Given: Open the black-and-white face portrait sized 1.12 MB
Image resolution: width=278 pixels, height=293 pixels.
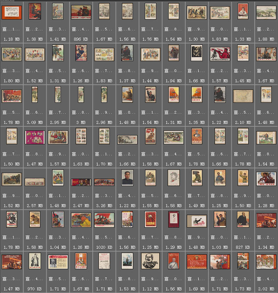Looking at the screenshot, I should click(x=150, y=261).
